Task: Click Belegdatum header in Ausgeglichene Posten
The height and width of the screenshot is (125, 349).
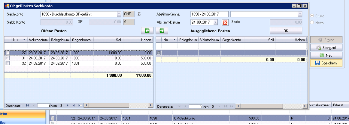Action: [188, 40]
